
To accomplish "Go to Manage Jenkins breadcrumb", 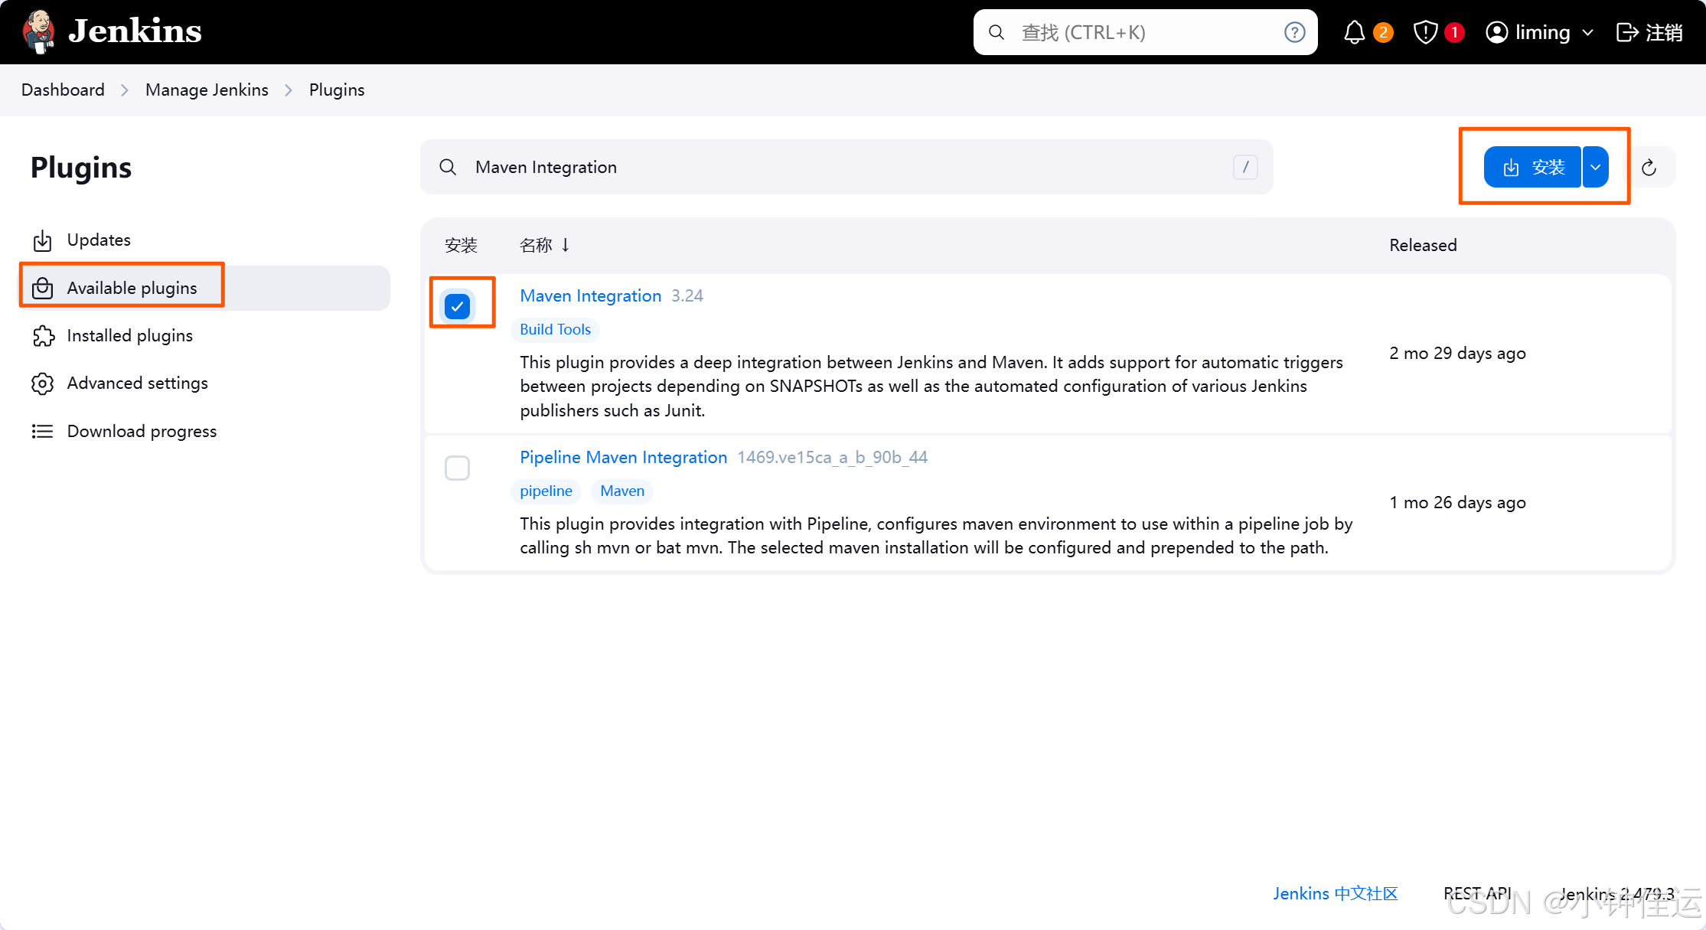I will click(207, 90).
